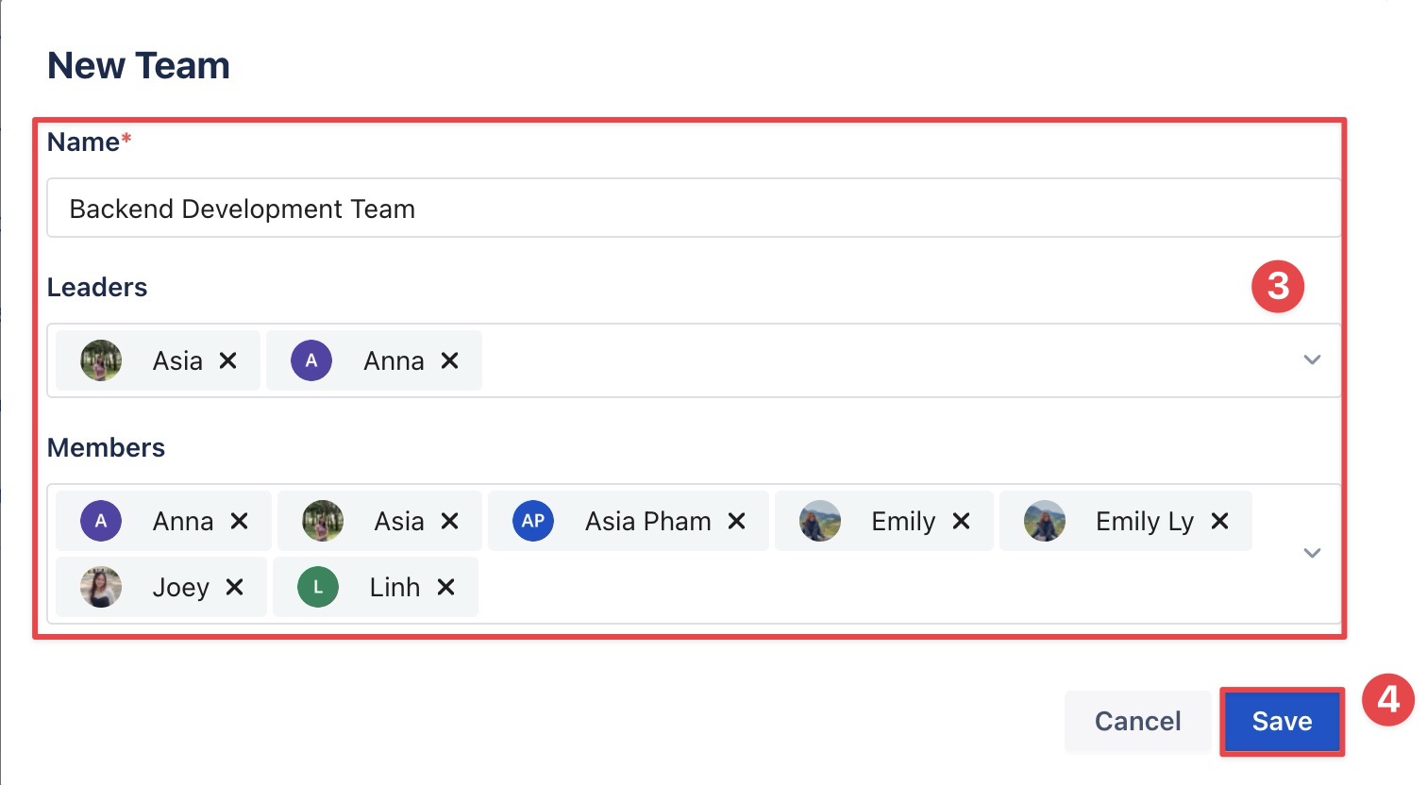Image resolution: width=1427 pixels, height=785 pixels.
Task: Remove Linh from the Members list
Action: (446, 587)
